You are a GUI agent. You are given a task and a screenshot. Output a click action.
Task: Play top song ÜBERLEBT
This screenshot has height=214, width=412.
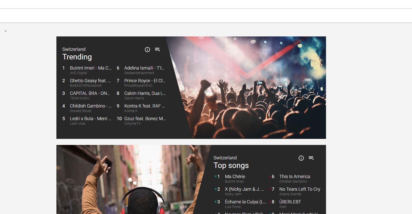290,202
